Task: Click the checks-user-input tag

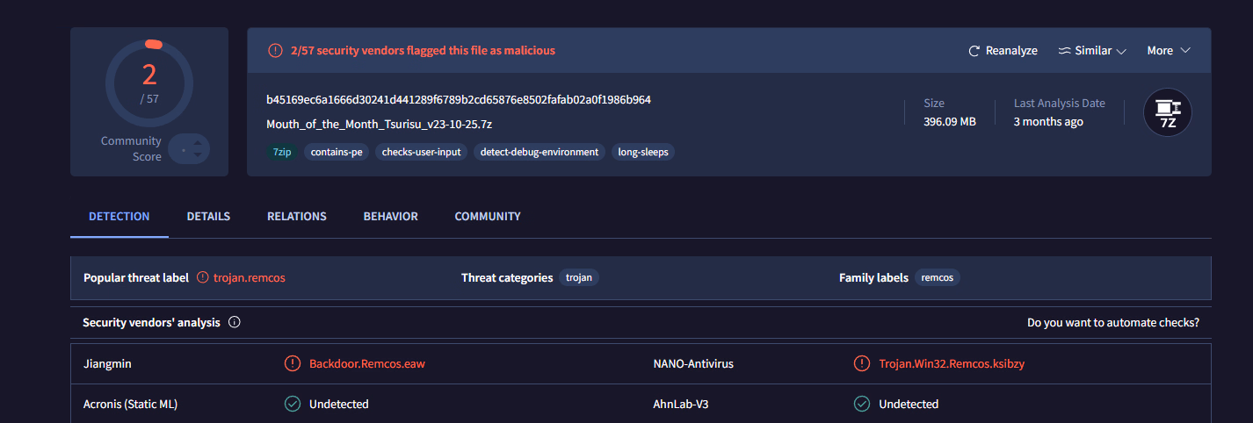Action: click(x=421, y=152)
